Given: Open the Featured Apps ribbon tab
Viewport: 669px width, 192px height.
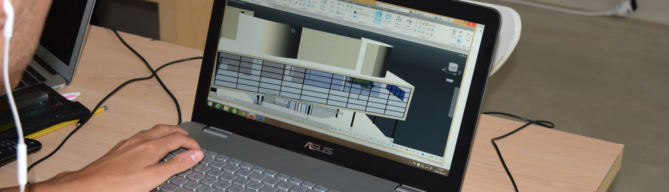Looking at the screenshot, I should [x=376, y=8].
